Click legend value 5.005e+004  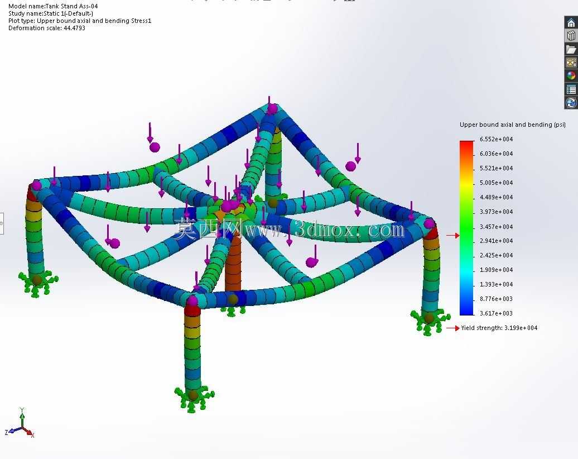pyautogui.click(x=496, y=183)
